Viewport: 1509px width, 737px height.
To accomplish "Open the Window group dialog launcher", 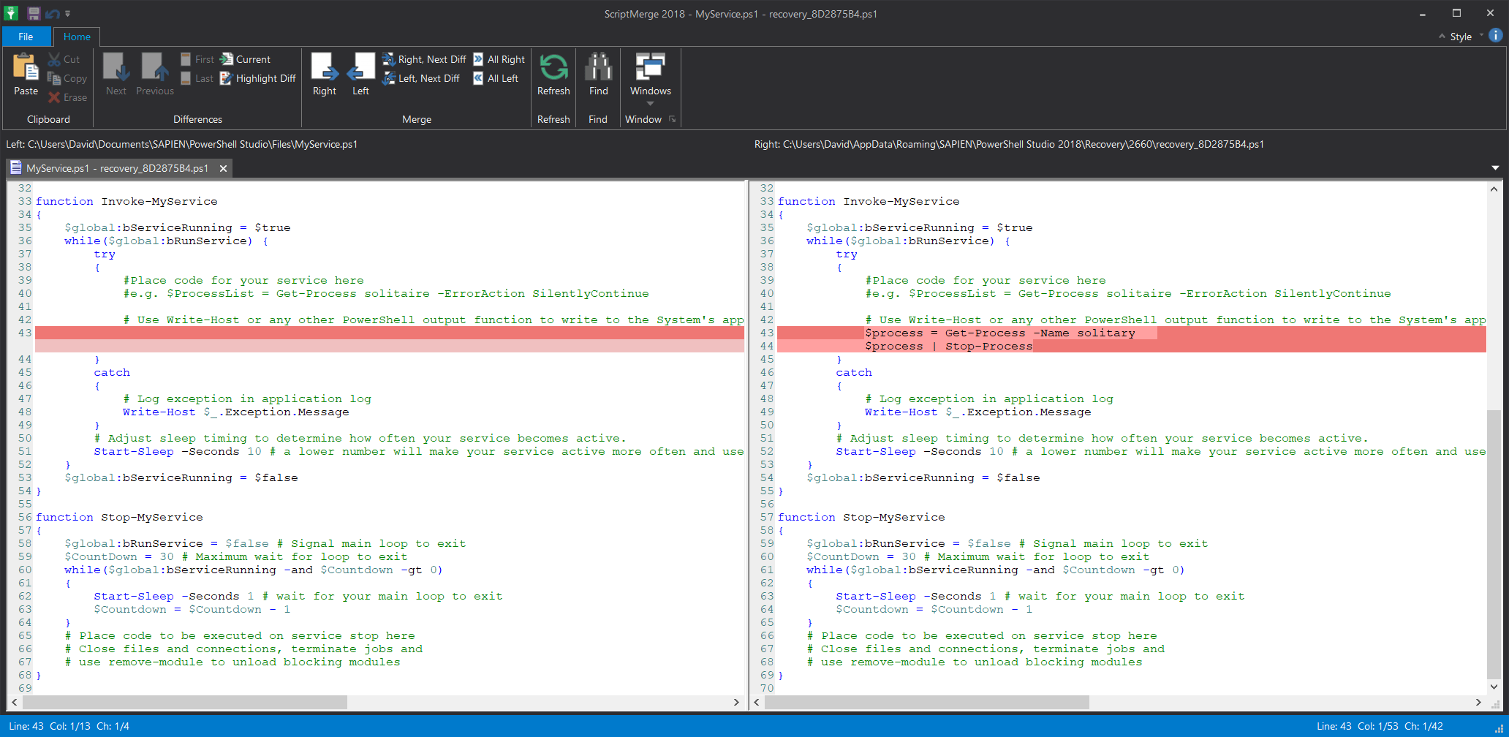I will click(x=673, y=119).
